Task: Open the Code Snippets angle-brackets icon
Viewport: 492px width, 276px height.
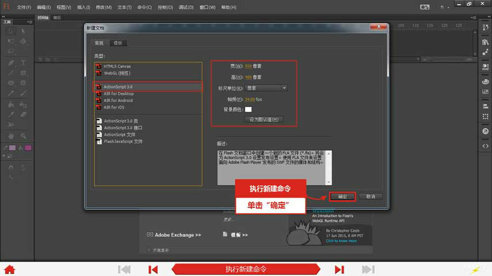Action: click(x=485, y=146)
